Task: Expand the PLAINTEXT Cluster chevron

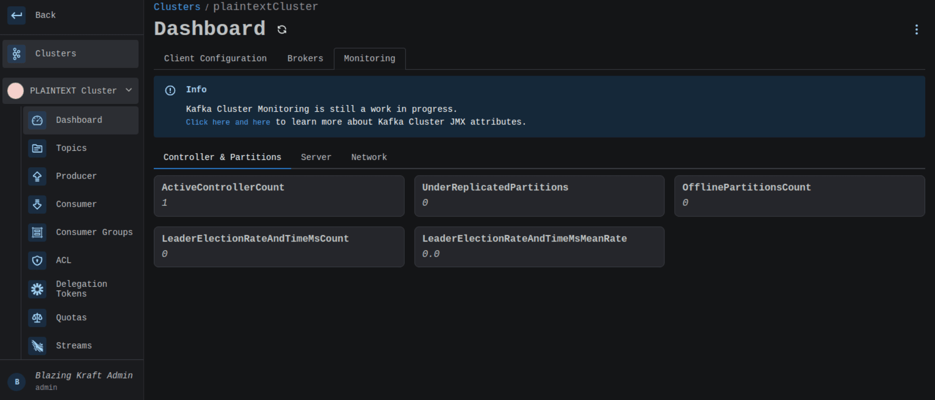Action: coord(129,90)
